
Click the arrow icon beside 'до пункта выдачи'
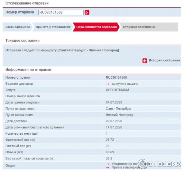pos(107,84)
